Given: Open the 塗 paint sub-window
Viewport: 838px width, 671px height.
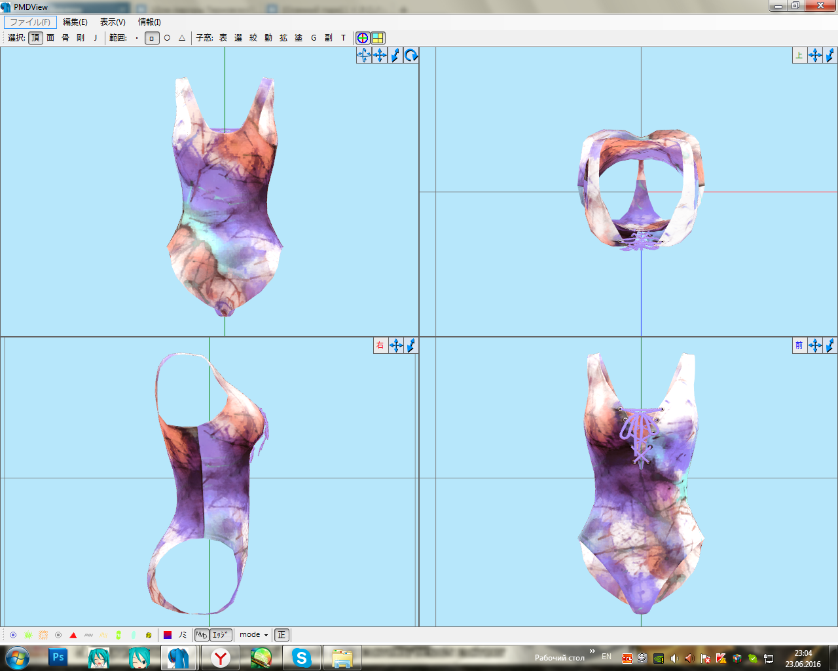Looking at the screenshot, I should pos(299,38).
